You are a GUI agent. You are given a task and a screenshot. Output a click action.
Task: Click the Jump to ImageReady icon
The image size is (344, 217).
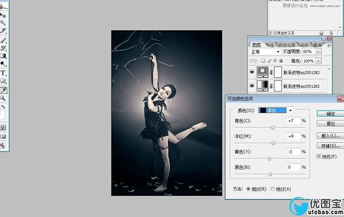[2, 145]
